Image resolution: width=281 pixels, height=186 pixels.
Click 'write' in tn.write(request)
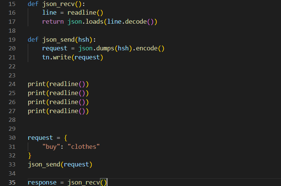click(62, 57)
